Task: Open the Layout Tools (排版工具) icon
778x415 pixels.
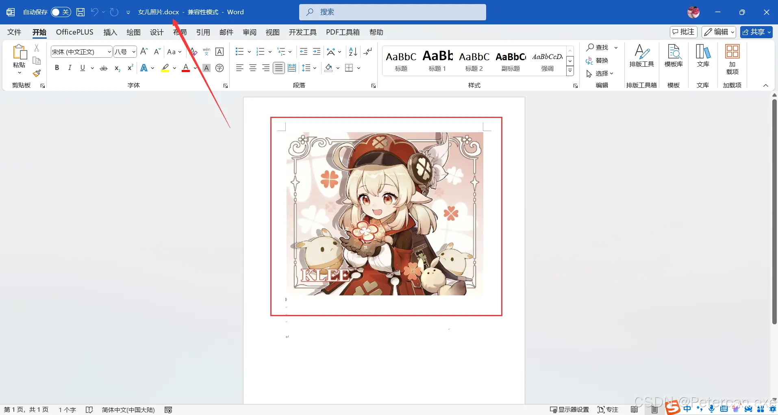Action: point(641,56)
